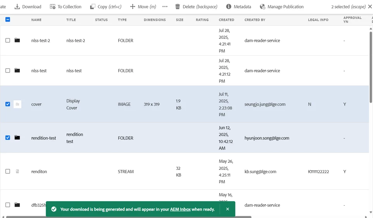Add selection To Collection
The width and height of the screenshot is (373, 218).
click(x=66, y=7)
